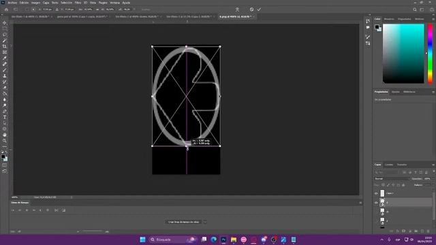Open the Windows Start button
Screen dimensions: 436x245
click(x=142, y=240)
